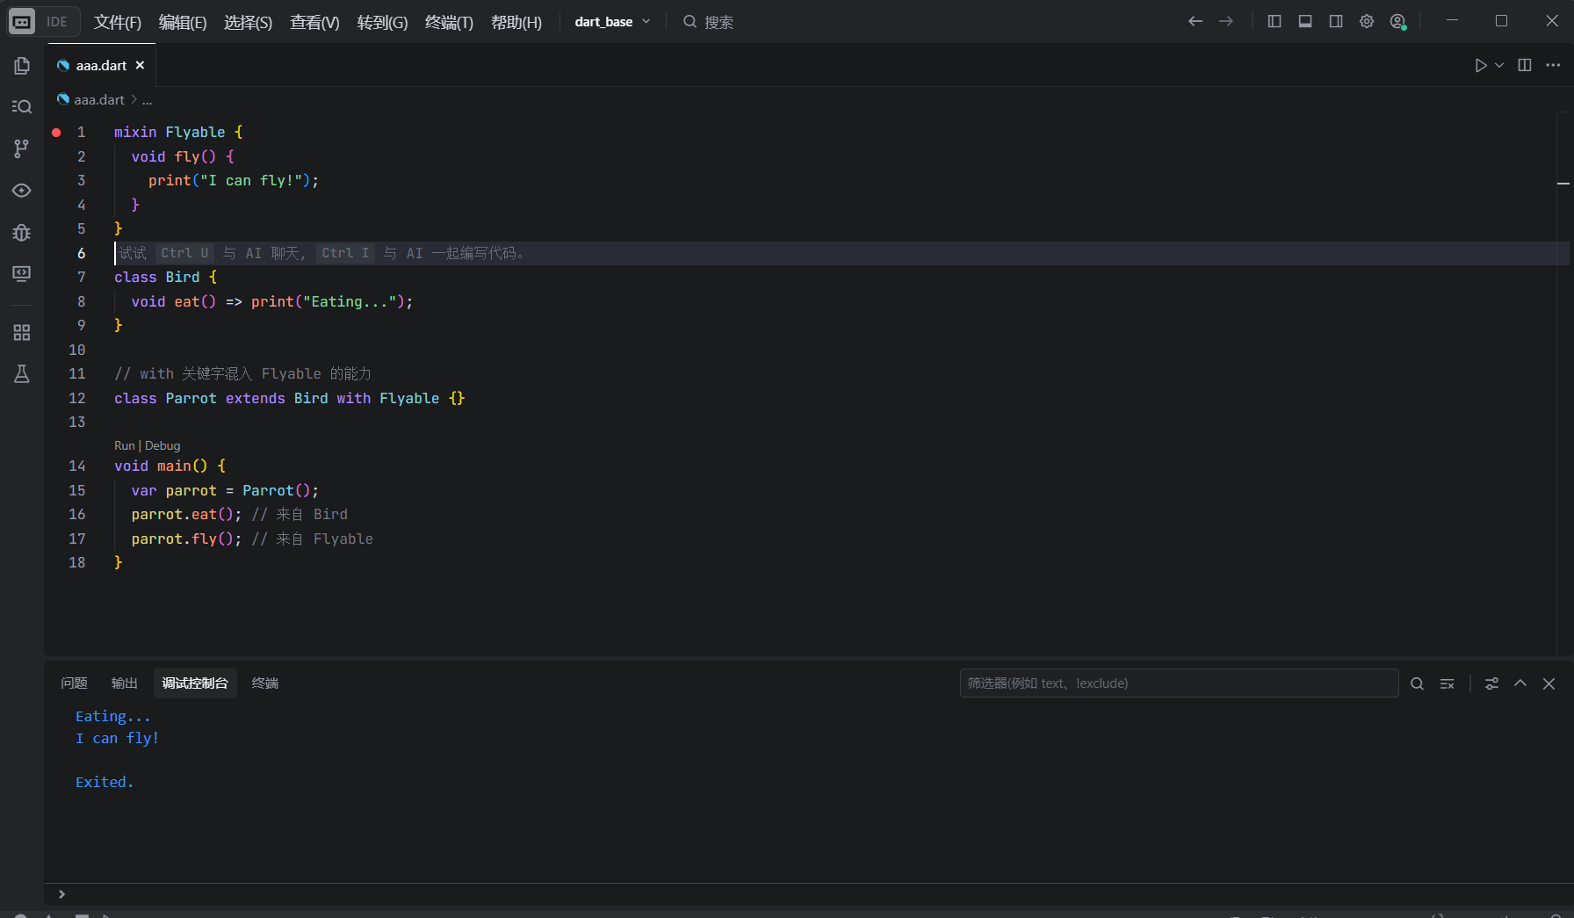Open the remote monitor icon in sidebar
This screenshot has width=1574, height=918.
(22, 274)
